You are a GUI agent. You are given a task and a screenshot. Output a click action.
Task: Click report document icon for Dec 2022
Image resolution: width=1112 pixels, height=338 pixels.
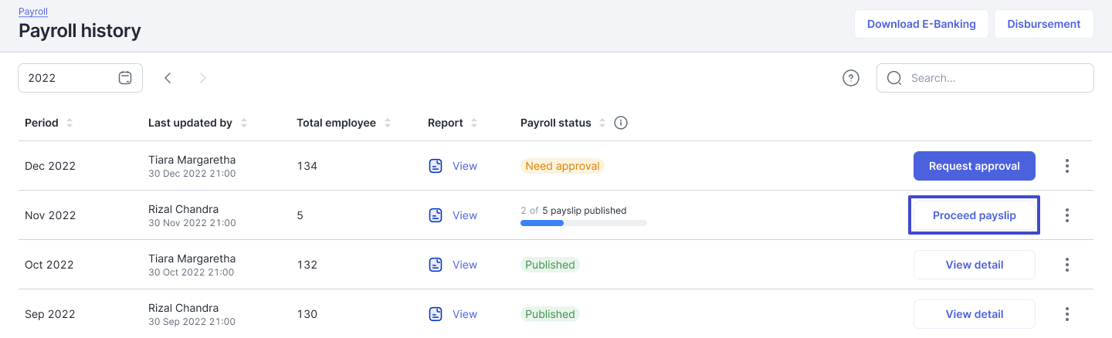[x=436, y=166]
